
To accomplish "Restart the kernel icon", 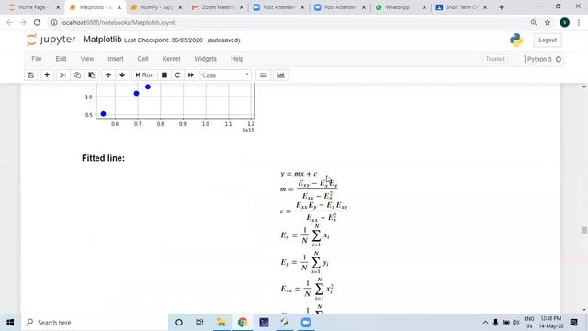I will 177,75.
